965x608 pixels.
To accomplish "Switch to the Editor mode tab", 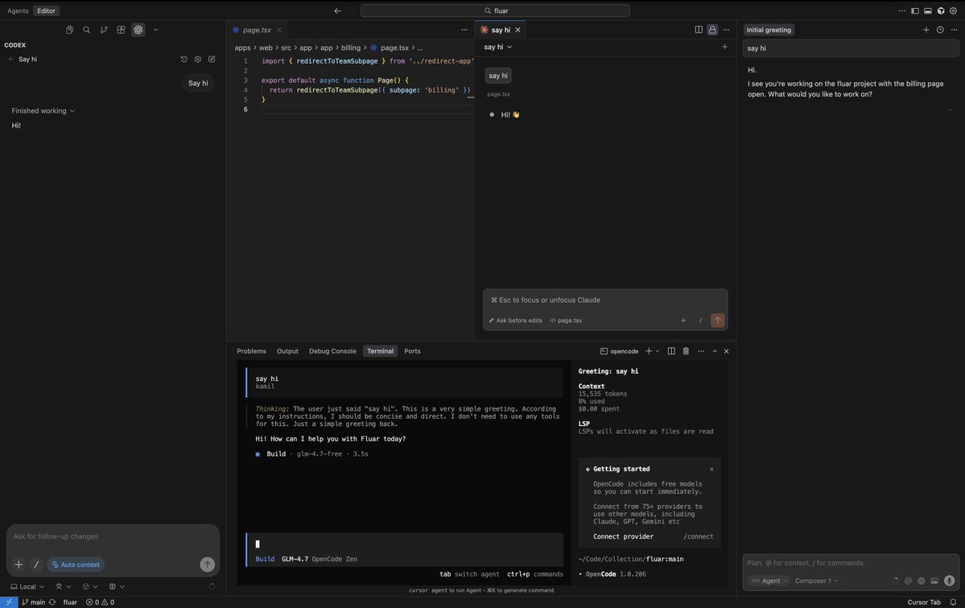I will tap(46, 10).
